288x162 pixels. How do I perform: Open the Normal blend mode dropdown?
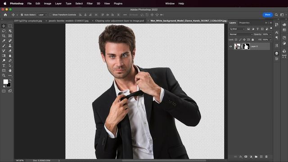(x=241, y=34)
